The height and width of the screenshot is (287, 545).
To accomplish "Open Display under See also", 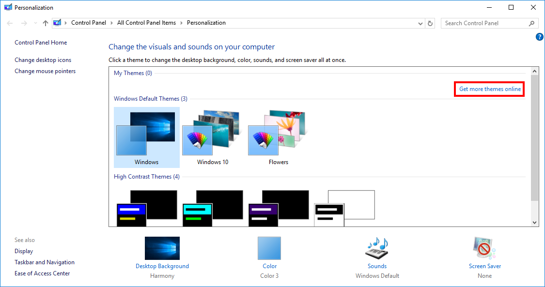I will pos(24,251).
